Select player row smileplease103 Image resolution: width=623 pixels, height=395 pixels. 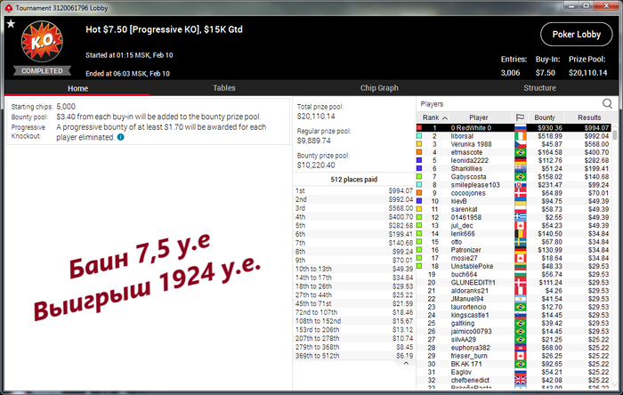tap(514, 184)
